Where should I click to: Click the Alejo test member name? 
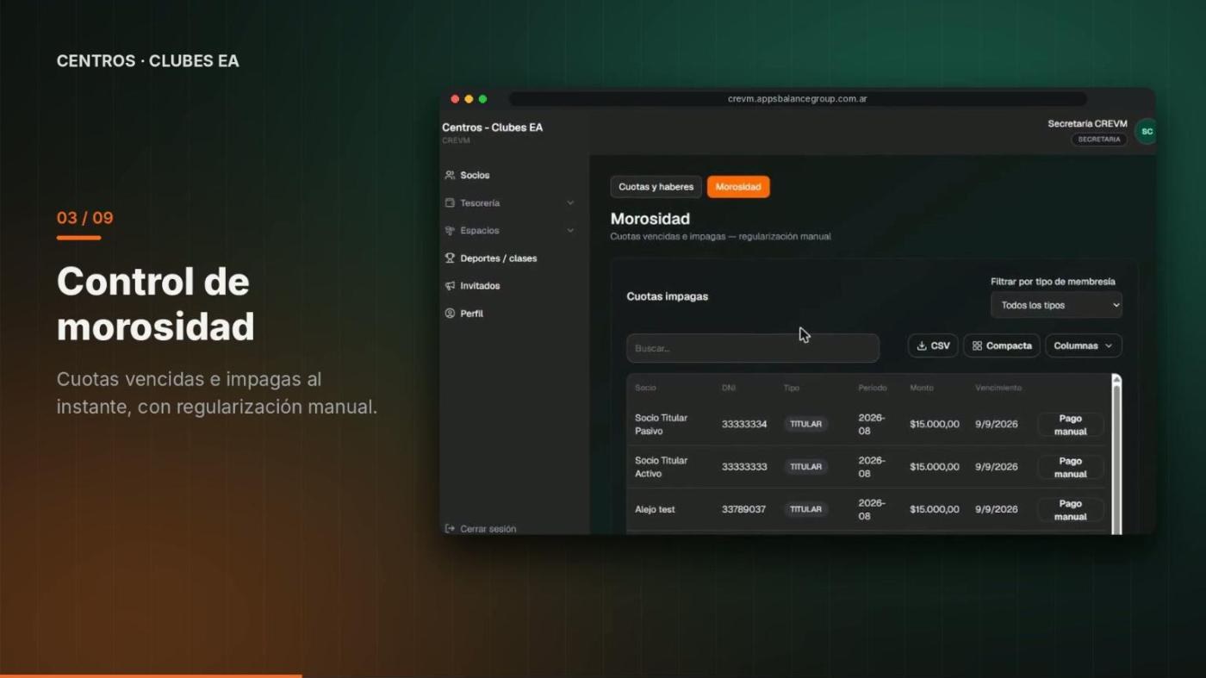coord(655,510)
